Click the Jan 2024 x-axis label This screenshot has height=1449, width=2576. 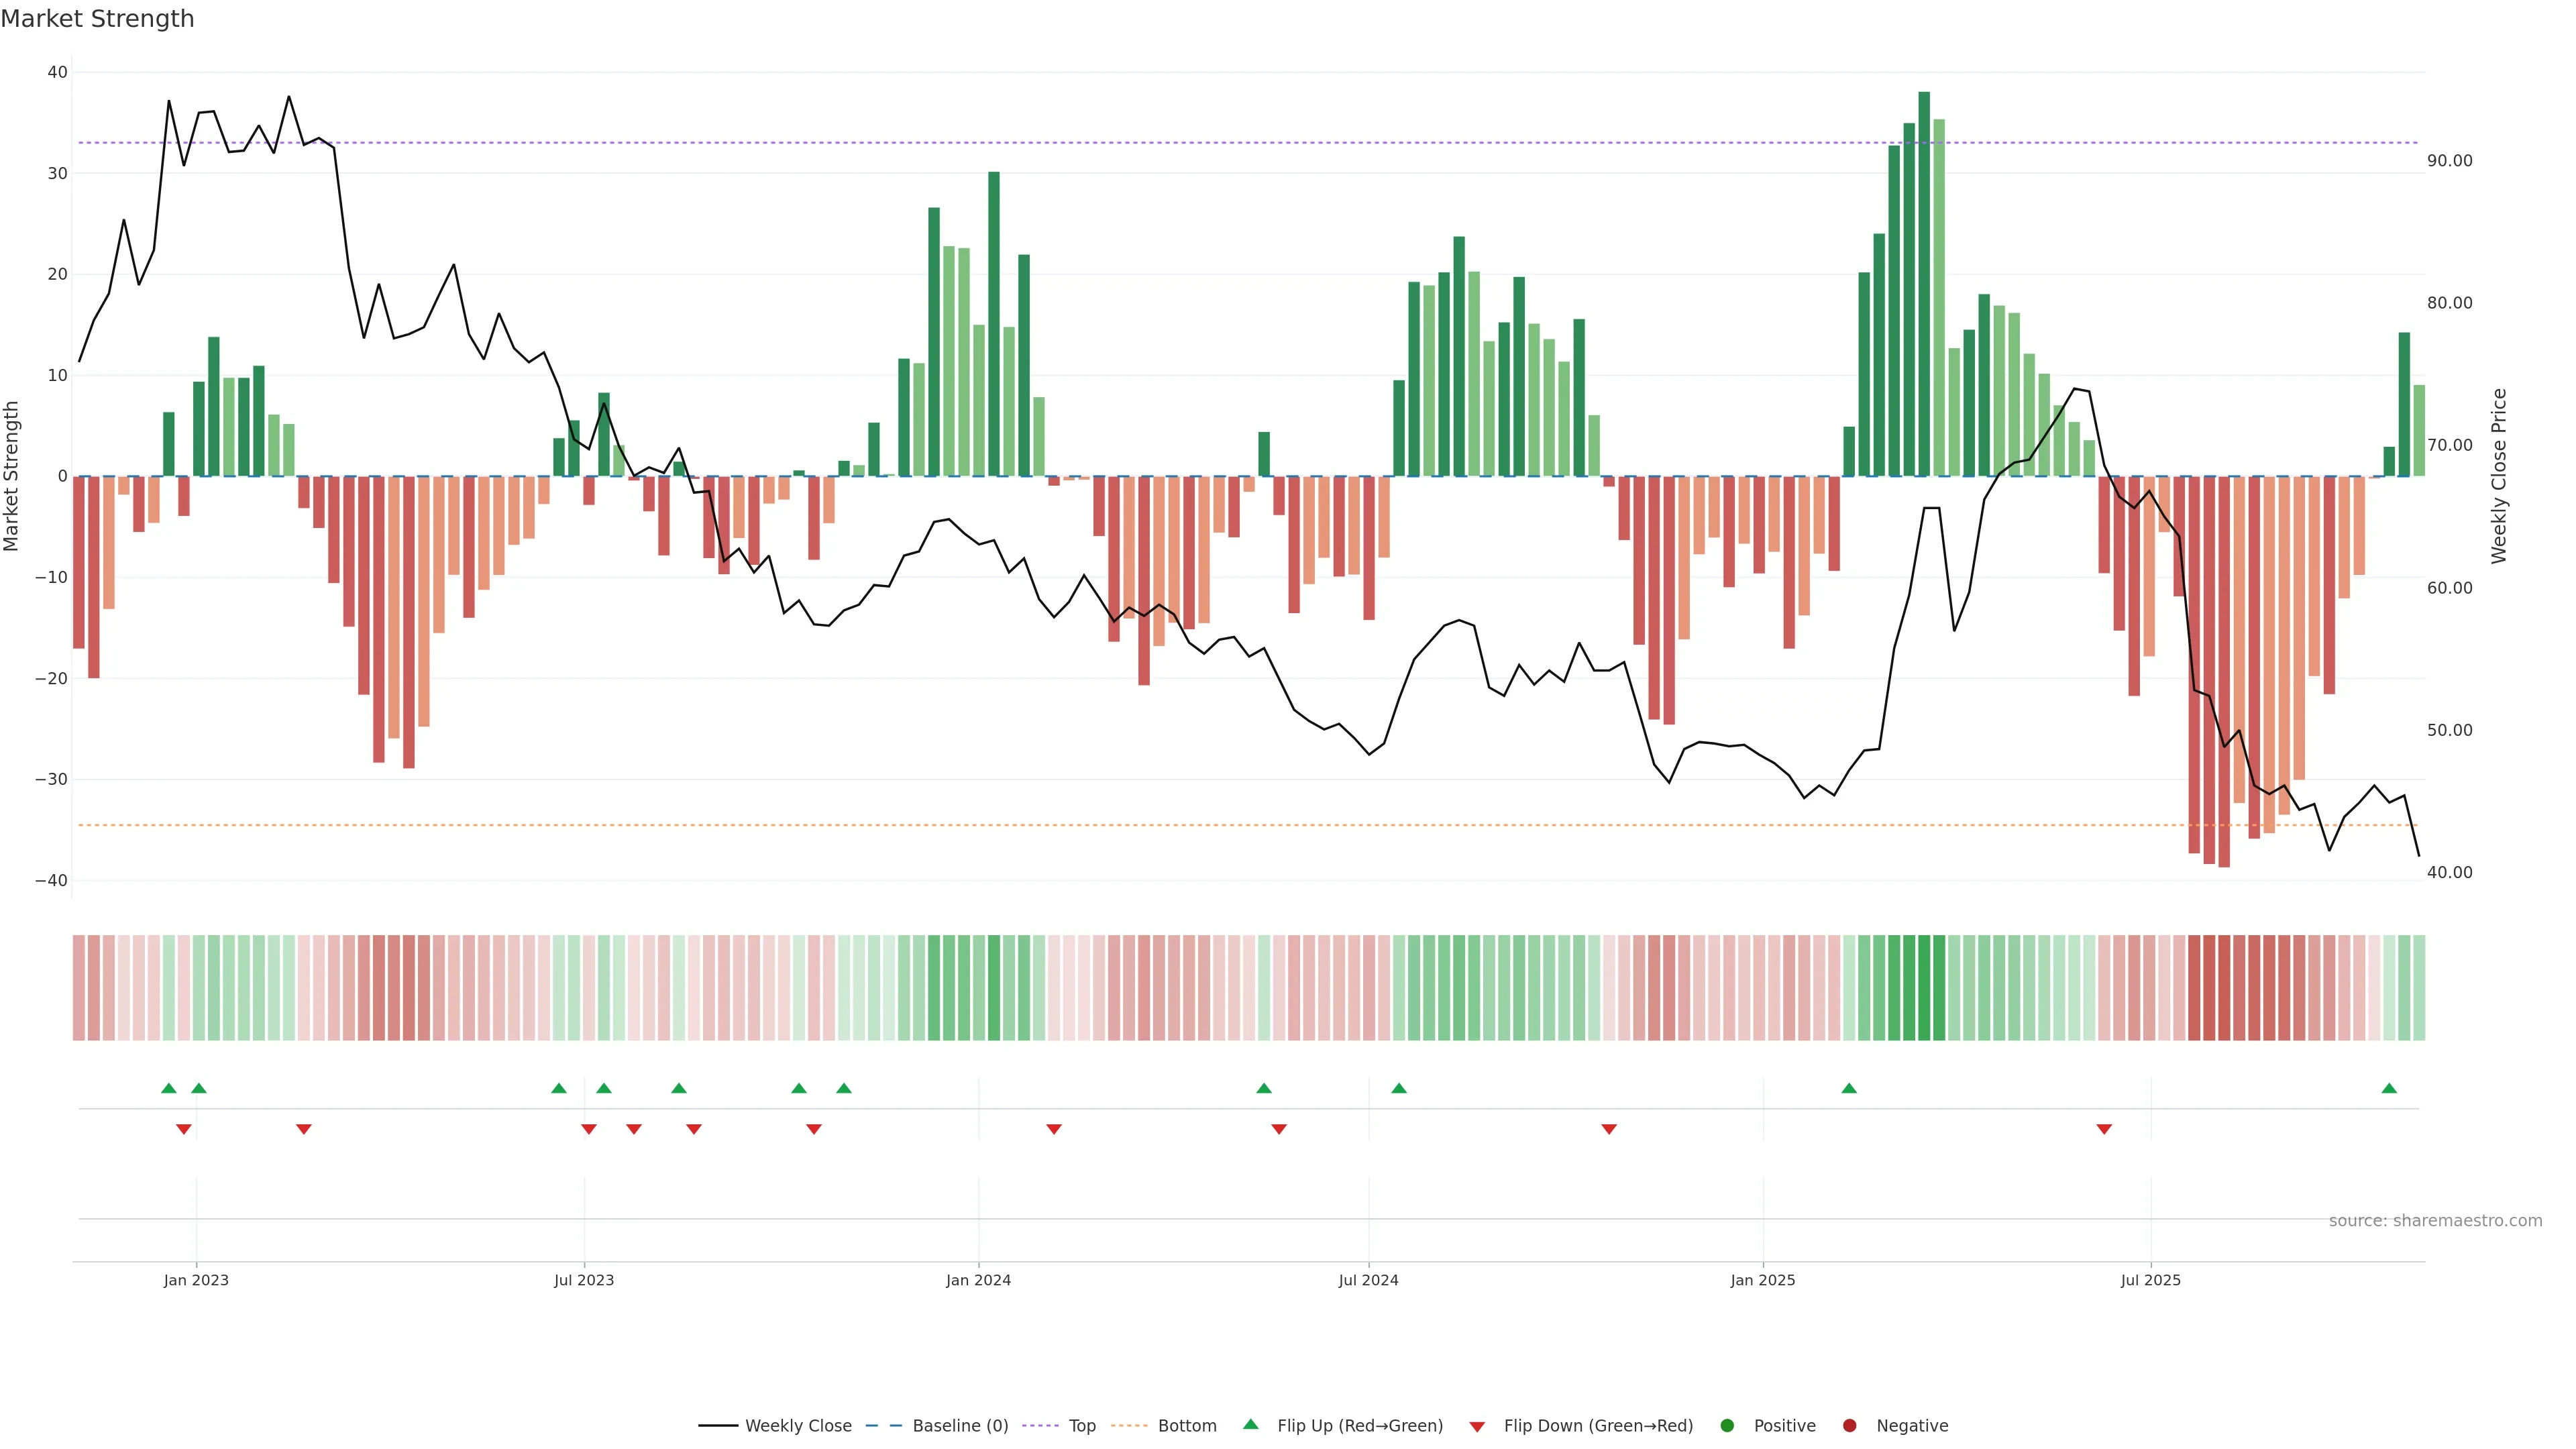978,1280
